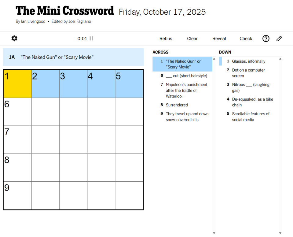Activate the pencil edit mode icon
This screenshot has width=293, height=237.
279,39
